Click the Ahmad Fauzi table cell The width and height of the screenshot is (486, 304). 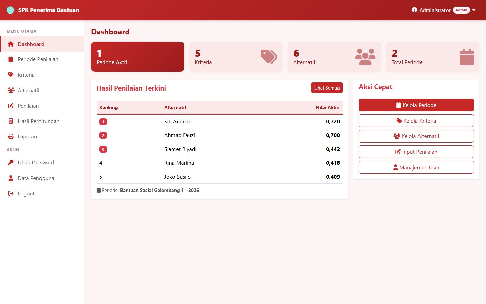[x=180, y=135]
